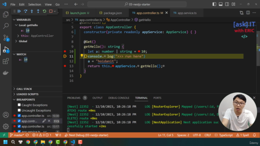Edit condition of 11:5 breakpoint
Image resolution: width=260 pixels, height=146 pixels.
pyautogui.click(x=44, y=121)
